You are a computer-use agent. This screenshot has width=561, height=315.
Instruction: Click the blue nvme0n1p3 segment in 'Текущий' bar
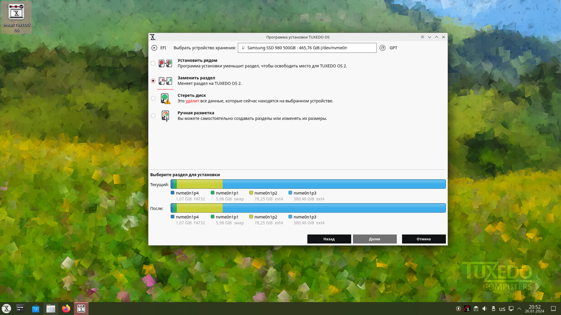pyautogui.click(x=334, y=184)
